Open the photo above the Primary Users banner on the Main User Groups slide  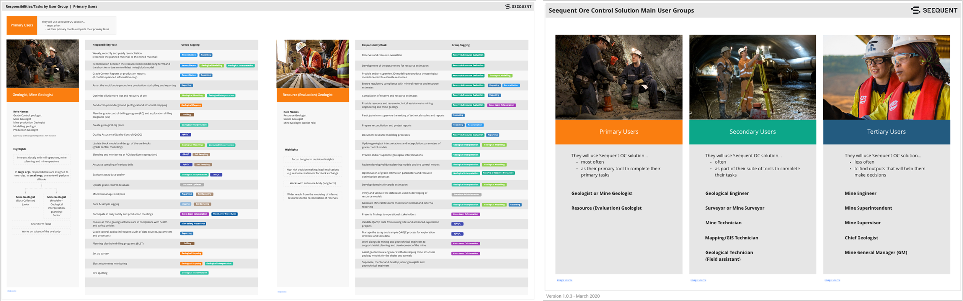pyautogui.click(x=619, y=77)
